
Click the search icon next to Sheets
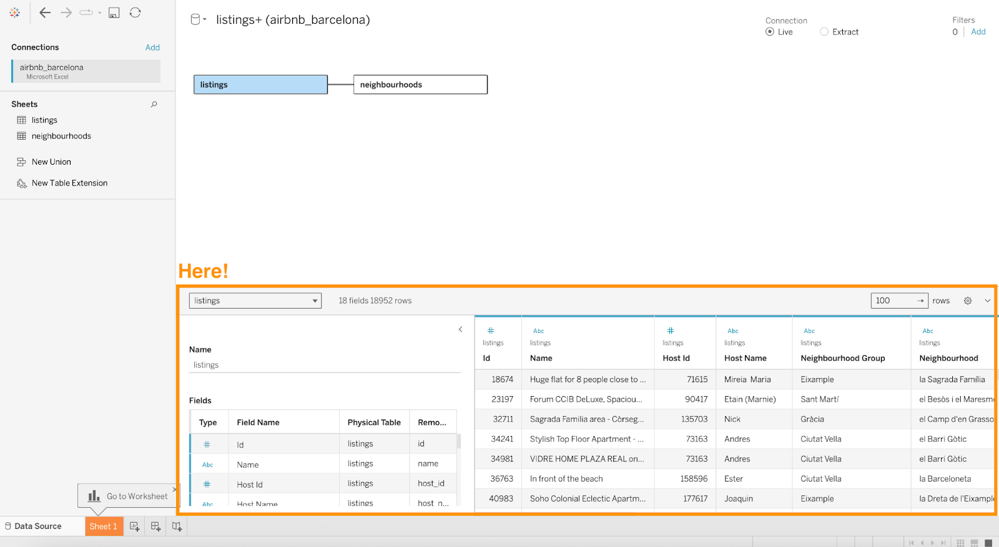coord(154,104)
